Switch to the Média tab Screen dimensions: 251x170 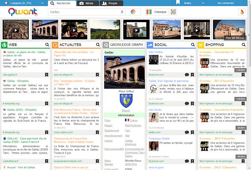point(88,3)
